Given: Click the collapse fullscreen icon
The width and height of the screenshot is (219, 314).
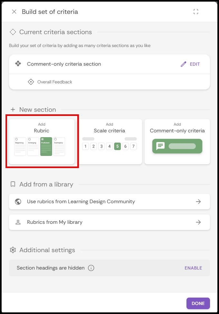Looking at the screenshot, I should click(196, 12).
